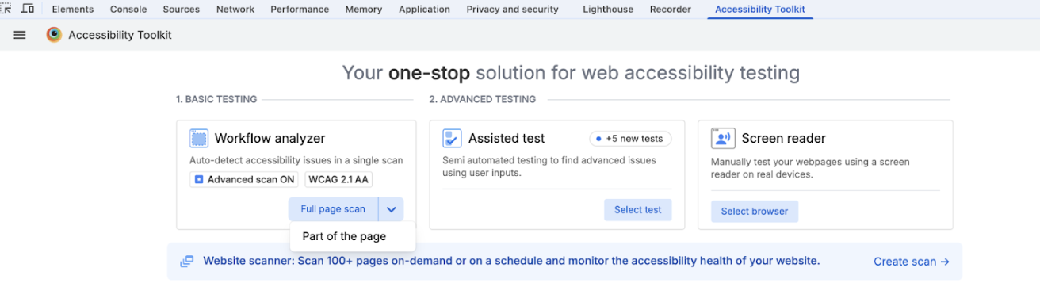Click 'Manually test your webpages' description
The image size is (1040, 306).
point(811,168)
